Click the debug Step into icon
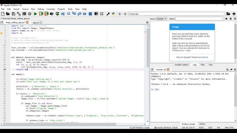The height and width of the screenshot is (133, 237). pos(74,14)
